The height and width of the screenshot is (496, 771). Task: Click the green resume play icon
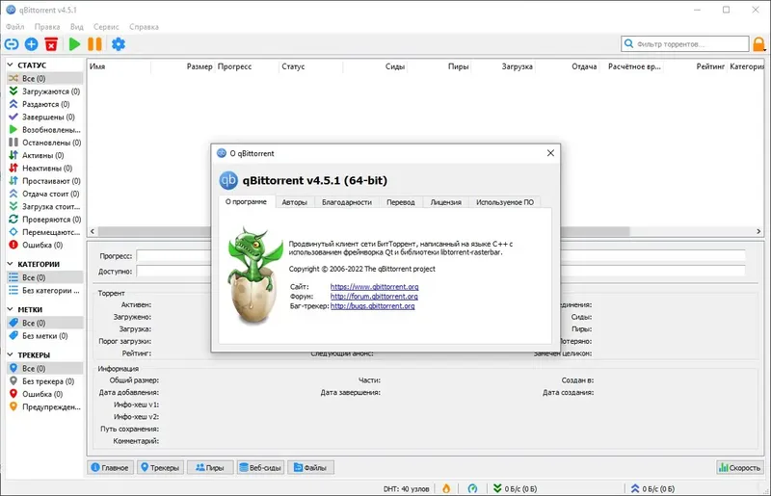75,44
